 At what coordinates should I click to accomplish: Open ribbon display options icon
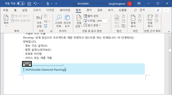[139, 4]
